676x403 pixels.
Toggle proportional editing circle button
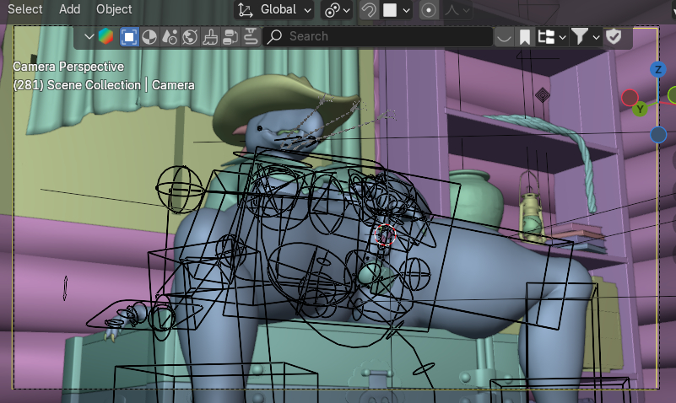[x=430, y=10]
